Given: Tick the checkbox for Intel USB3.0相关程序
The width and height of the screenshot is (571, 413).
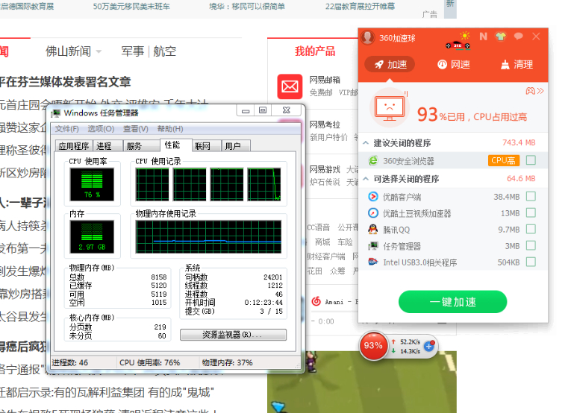Looking at the screenshot, I should tap(531, 262).
